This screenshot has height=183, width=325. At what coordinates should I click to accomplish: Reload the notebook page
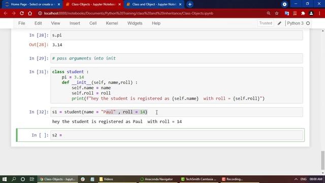22,13
